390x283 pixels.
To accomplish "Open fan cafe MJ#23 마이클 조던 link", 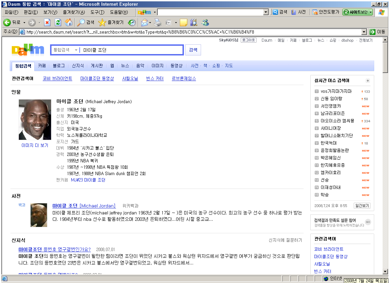I will click(x=88, y=180).
